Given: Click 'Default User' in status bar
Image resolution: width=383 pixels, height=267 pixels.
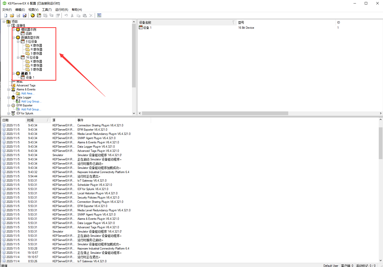Looking at the screenshot, I should [x=331, y=266].
